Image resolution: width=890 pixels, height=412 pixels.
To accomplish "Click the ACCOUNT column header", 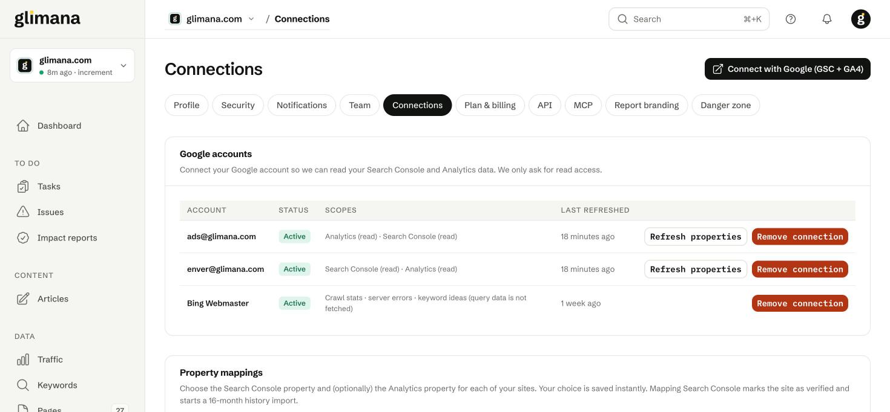I will (x=206, y=210).
